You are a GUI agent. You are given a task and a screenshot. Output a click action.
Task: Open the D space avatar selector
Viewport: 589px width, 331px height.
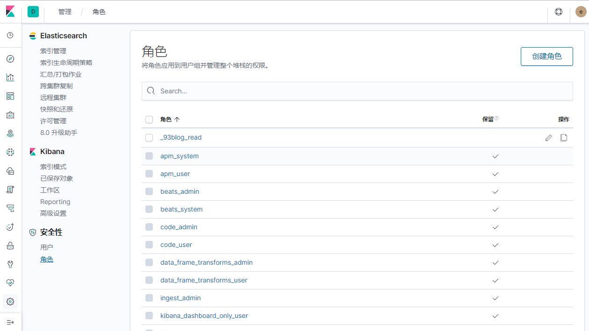(x=33, y=12)
